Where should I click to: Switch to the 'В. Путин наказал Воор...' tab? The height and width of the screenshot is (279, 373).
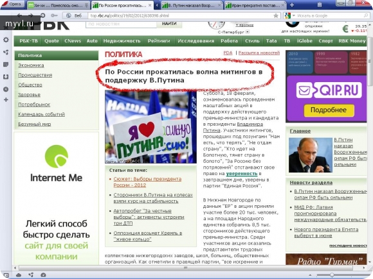pyautogui.click(x=192, y=5)
